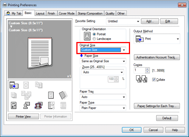Expand the Paper Tray dropdown
Image resolution: width=189 pixels, height=137 pixels.
(103, 97)
